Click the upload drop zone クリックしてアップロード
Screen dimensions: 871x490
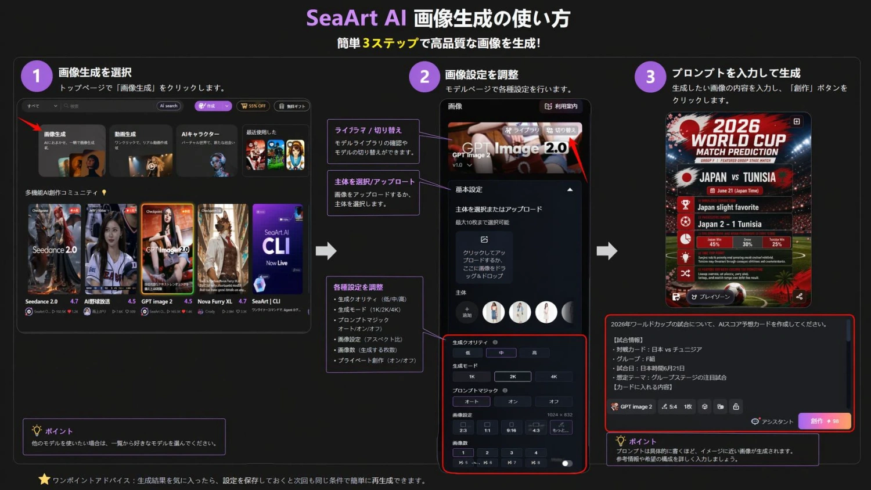tap(484, 257)
